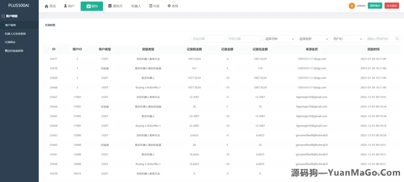
Task: Open the 选择币种 dropdown
Action: click(279, 39)
